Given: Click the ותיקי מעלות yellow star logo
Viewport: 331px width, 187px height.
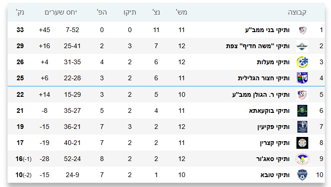Looking at the screenshot, I should [302, 62].
